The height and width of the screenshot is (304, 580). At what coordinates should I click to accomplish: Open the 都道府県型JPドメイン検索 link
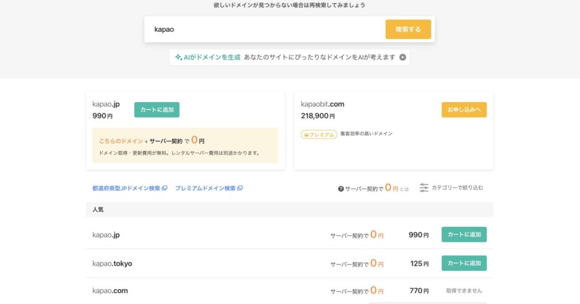click(x=126, y=188)
